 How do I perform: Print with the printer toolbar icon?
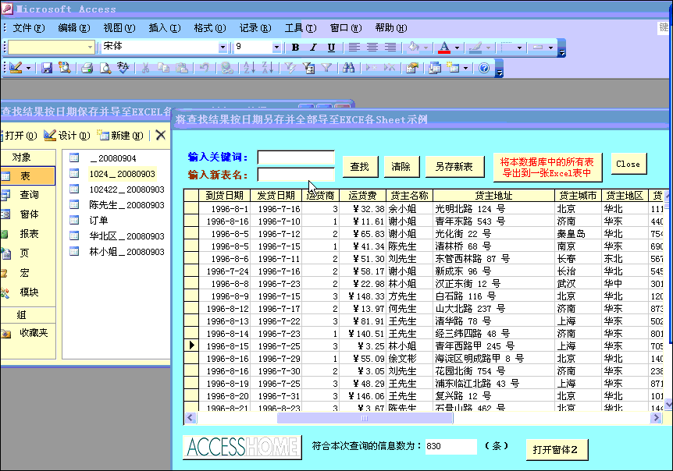(x=87, y=68)
